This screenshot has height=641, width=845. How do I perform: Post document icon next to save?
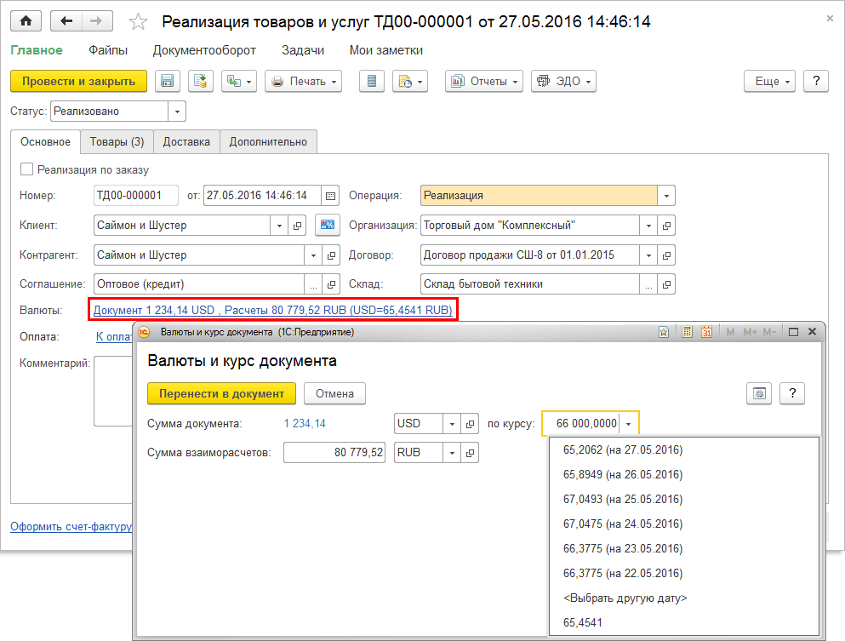201,82
